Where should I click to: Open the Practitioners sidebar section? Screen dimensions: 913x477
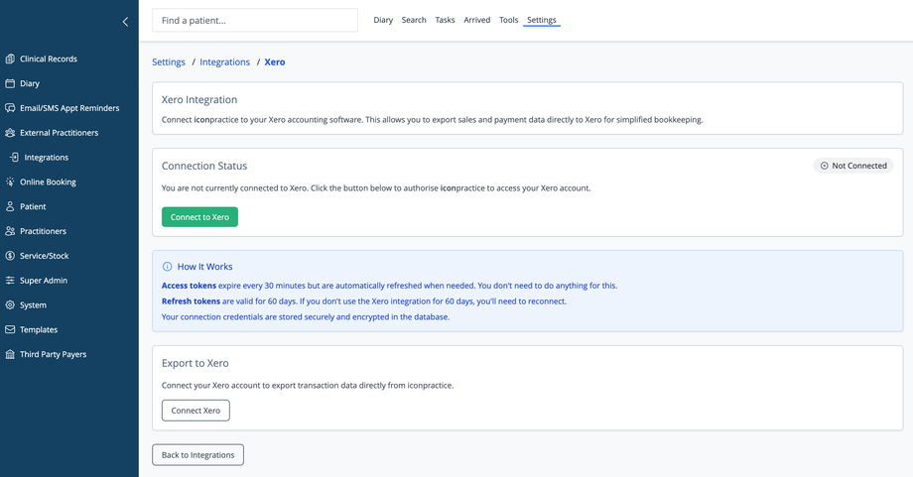pos(43,231)
